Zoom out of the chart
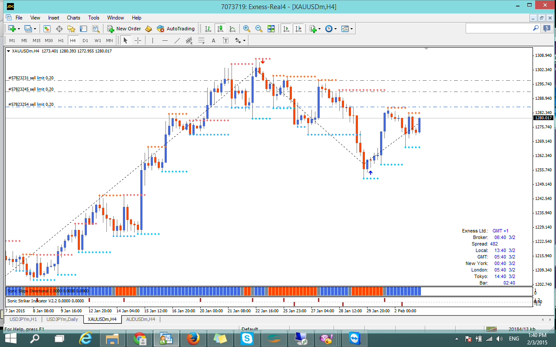Screen dimensions: 556x347 point(259,29)
